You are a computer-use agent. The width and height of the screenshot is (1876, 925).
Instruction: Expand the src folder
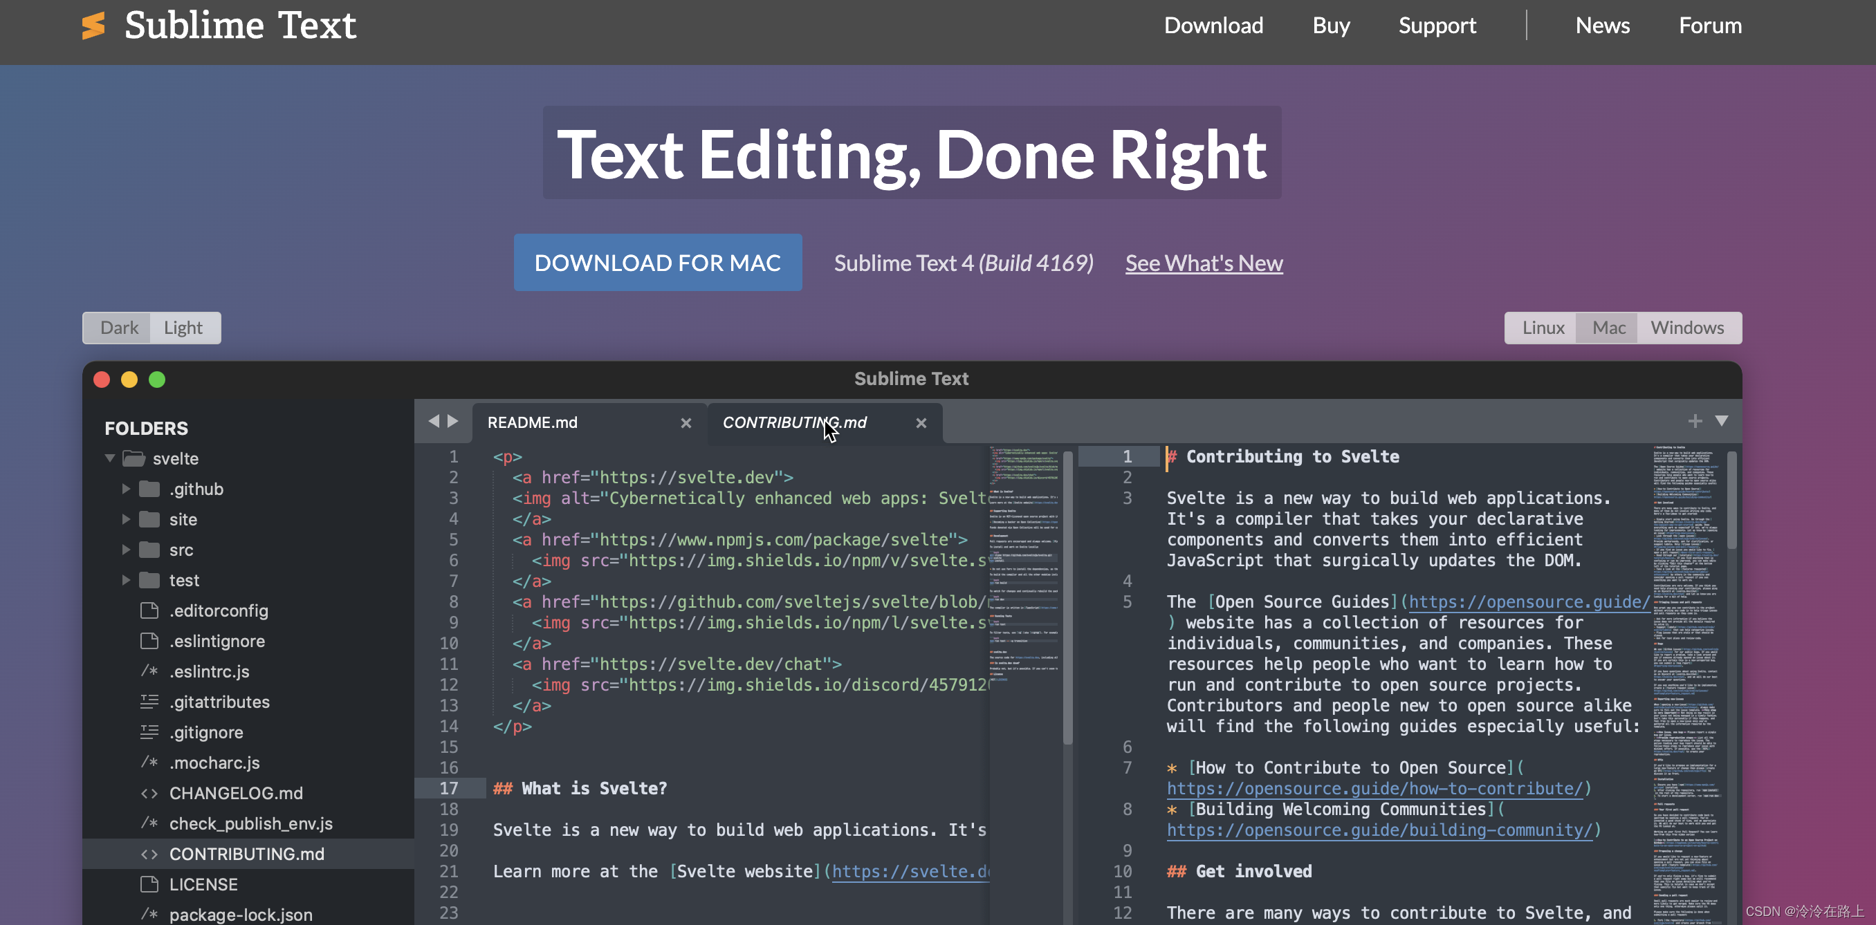[126, 550]
